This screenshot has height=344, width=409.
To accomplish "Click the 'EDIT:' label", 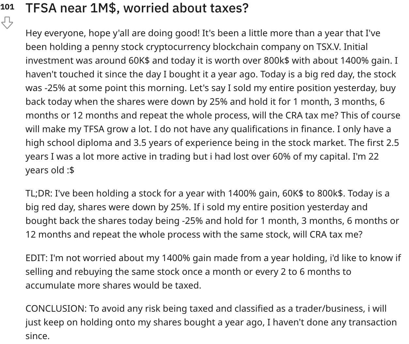I will [x=37, y=258].
